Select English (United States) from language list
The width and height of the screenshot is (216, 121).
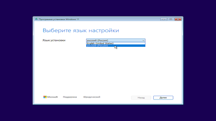116,43
